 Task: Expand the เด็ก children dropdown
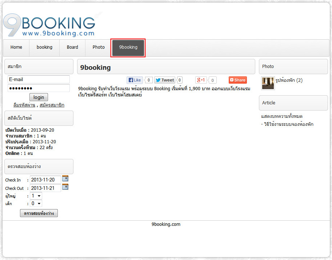(36, 204)
